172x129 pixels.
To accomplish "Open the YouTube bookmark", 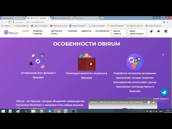I will tap(59, 26).
